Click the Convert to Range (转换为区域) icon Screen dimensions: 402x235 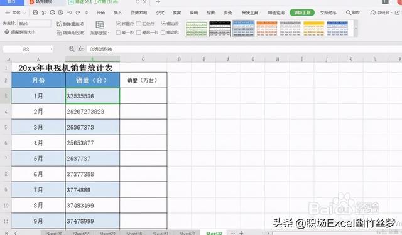(x=59, y=33)
